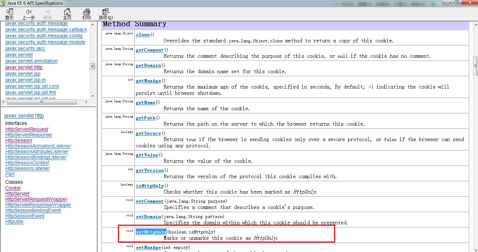The height and width of the screenshot is (252, 478).
Task: Open the HttpSessionBindingEvent class link
Action: 33,210
